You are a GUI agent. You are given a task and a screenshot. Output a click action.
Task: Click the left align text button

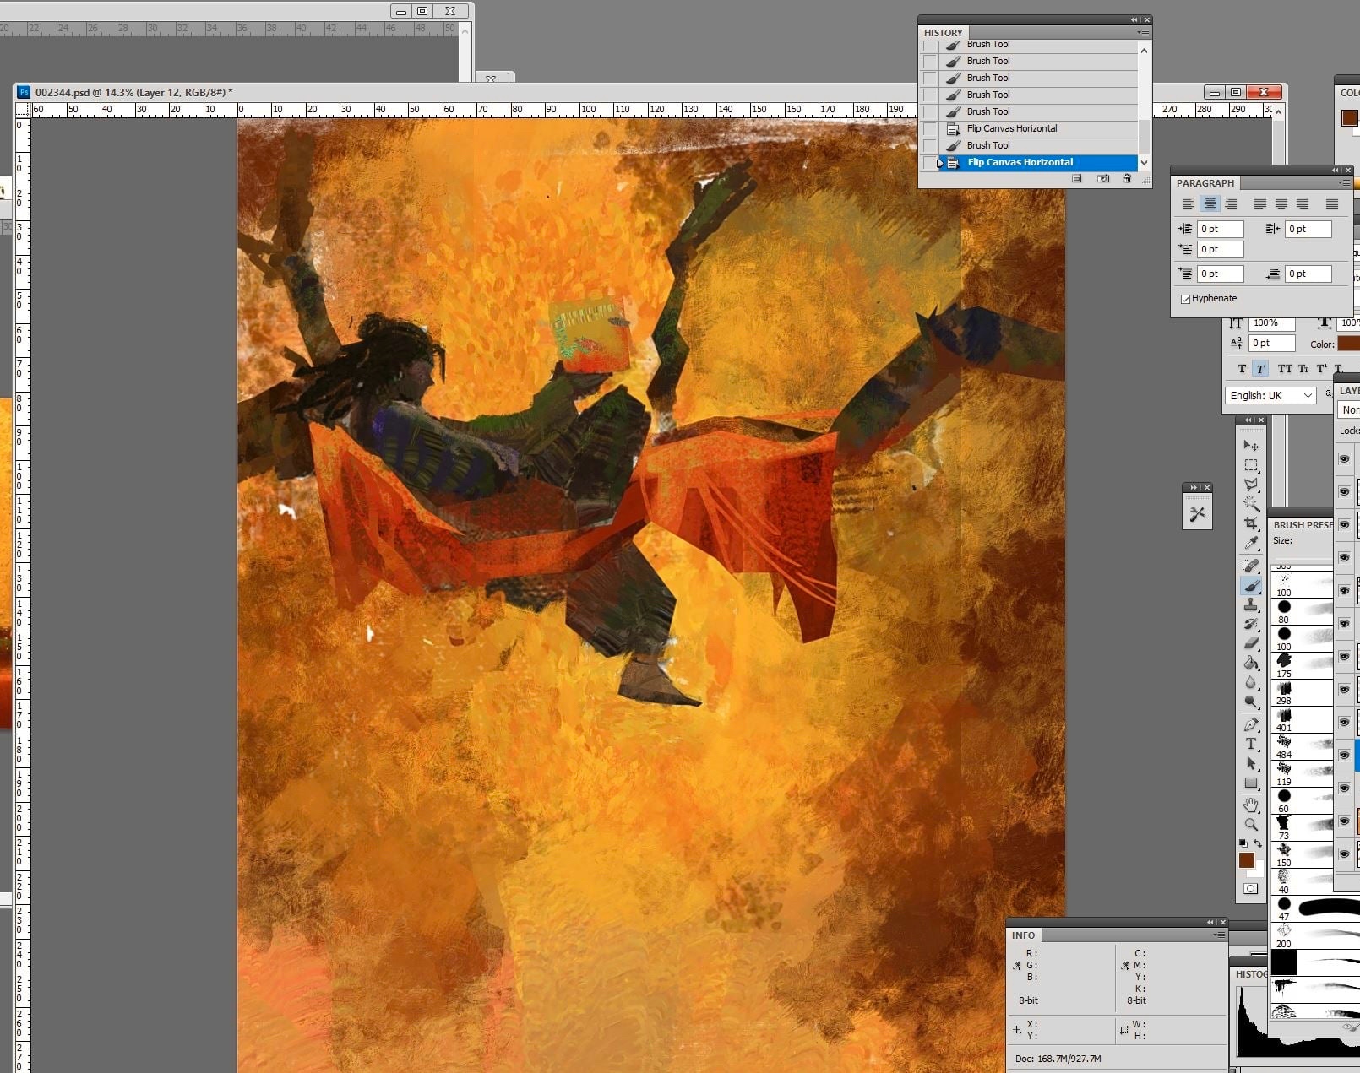tap(1188, 203)
